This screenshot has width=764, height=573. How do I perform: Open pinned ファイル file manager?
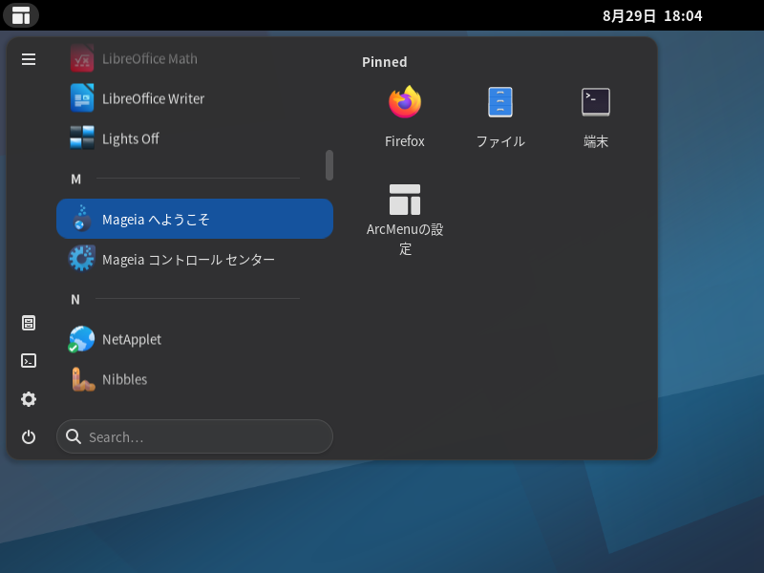500,117
